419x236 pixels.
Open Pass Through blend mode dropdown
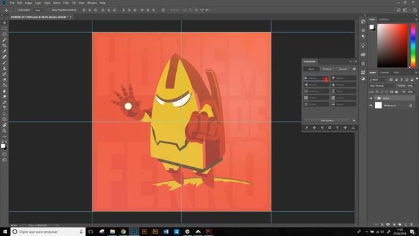point(382,86)
